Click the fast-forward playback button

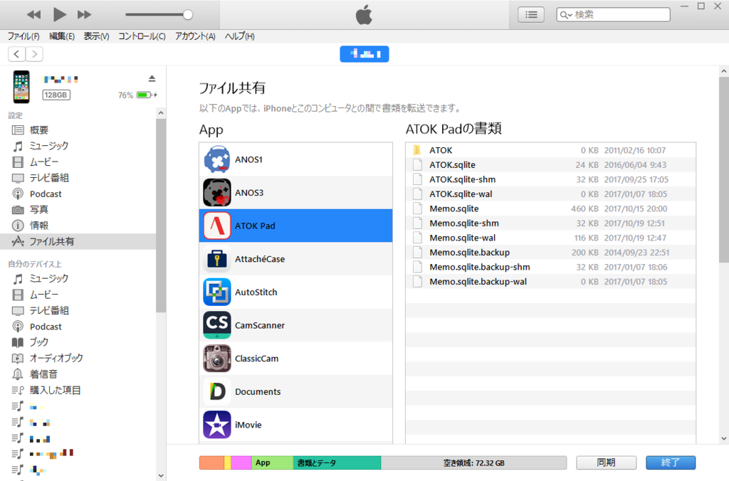(x=84, y=15)
